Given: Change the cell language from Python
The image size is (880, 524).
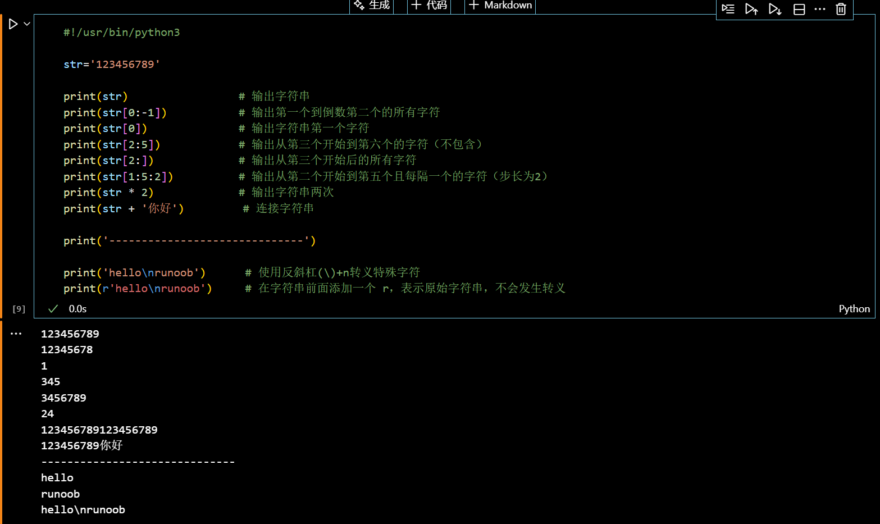Looking at the screenshot, I should [854, 308].
